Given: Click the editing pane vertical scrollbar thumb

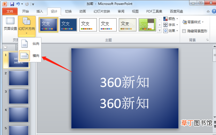Looking at the screenshot, I should pyautogui.click(x=215, y=55).
